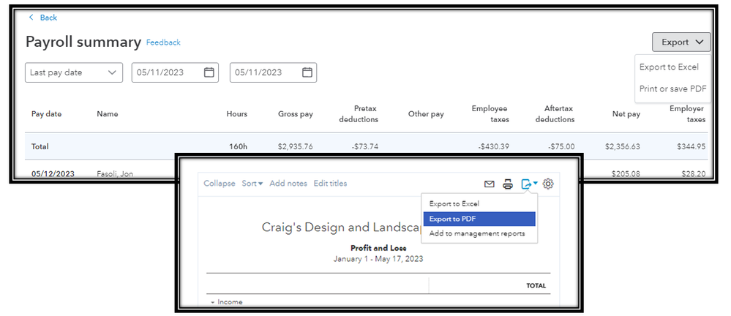Click the $2,935.76 gross pay total
This screenshot has width=731, height=316.
click(296, 146)
